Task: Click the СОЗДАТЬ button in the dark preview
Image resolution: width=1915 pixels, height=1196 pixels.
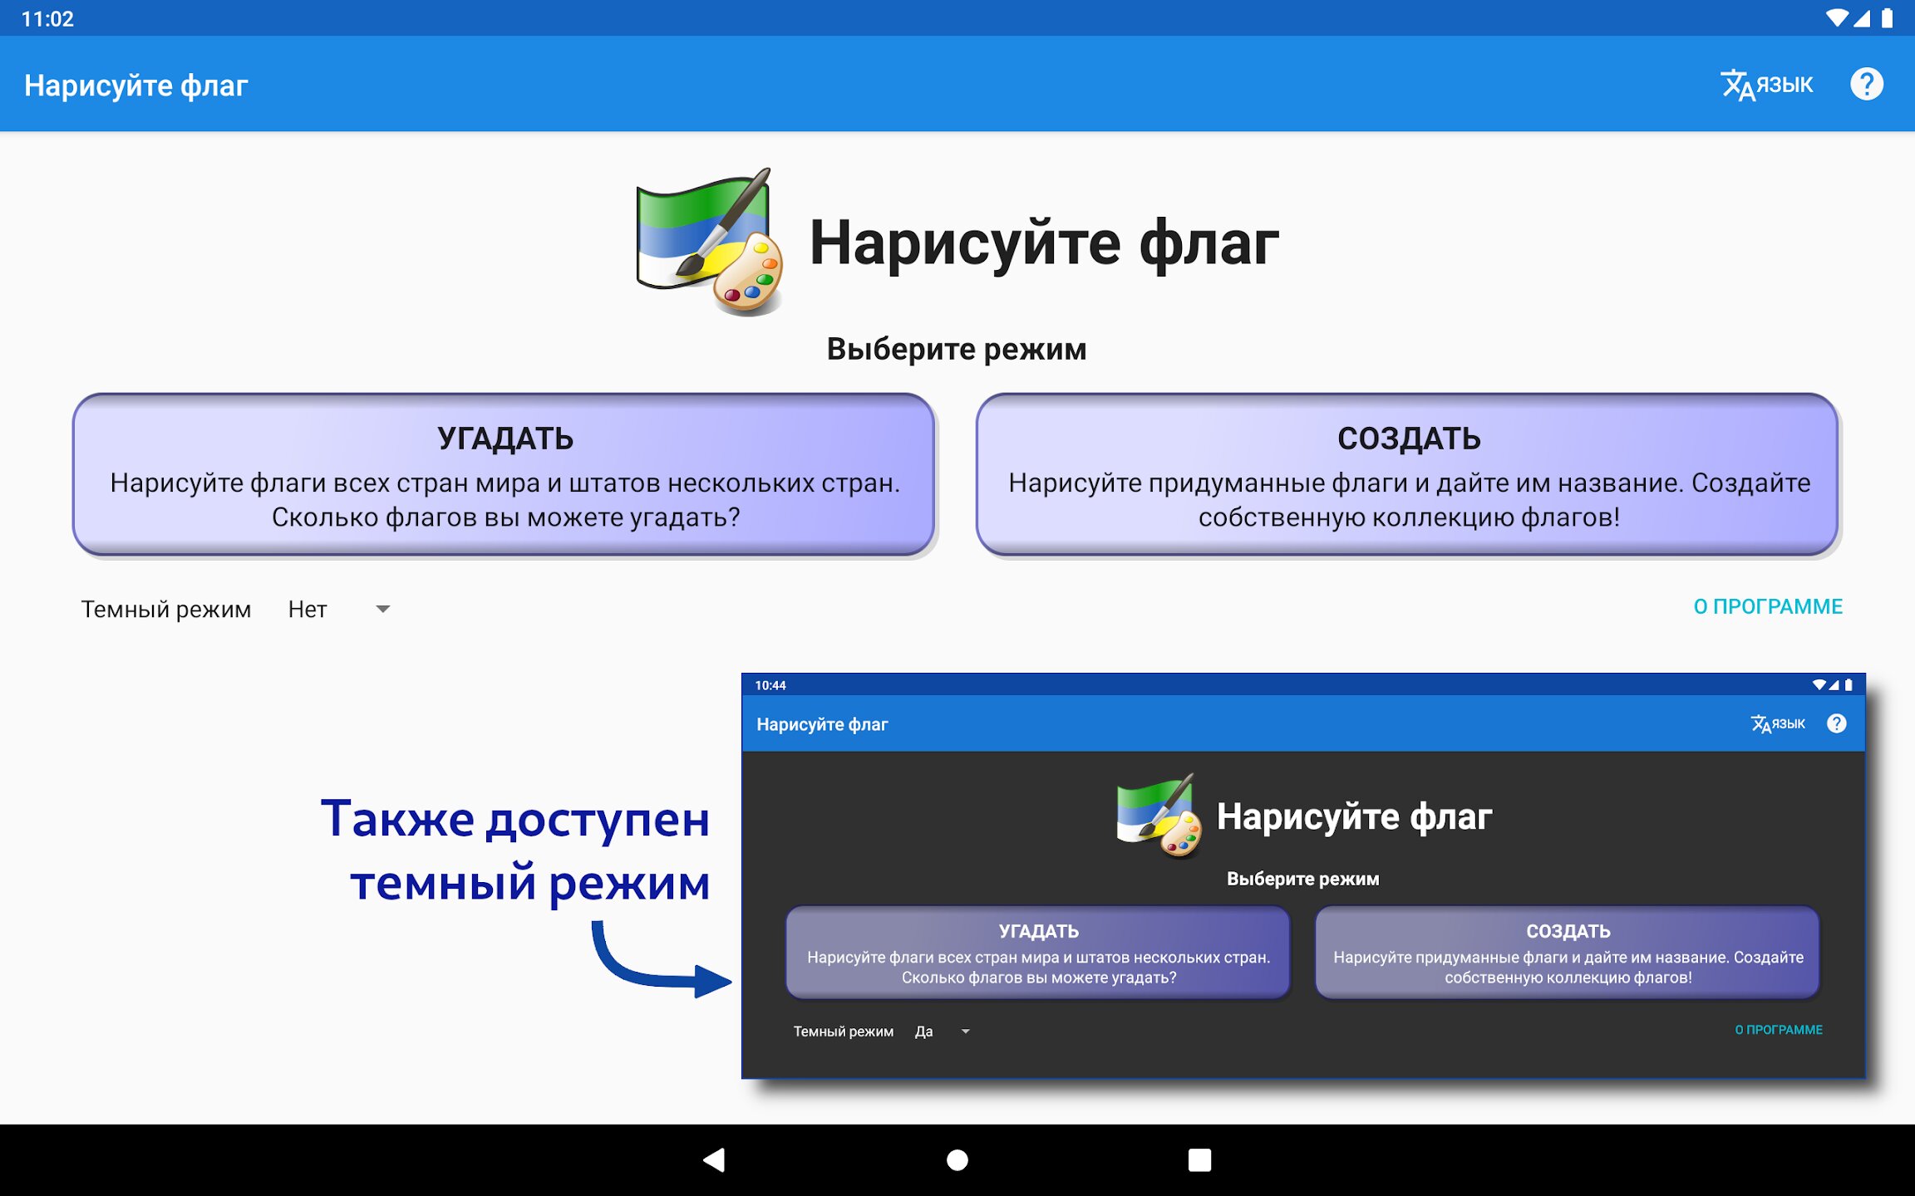Action: coord(1568,953)
